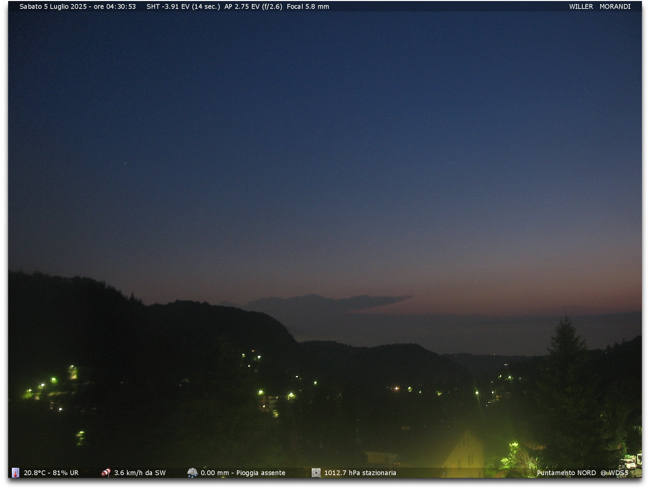Click the 1012.7 hPa stazionaria reading
Viewport: 650px width, 488px height.
tap(360, 473)
